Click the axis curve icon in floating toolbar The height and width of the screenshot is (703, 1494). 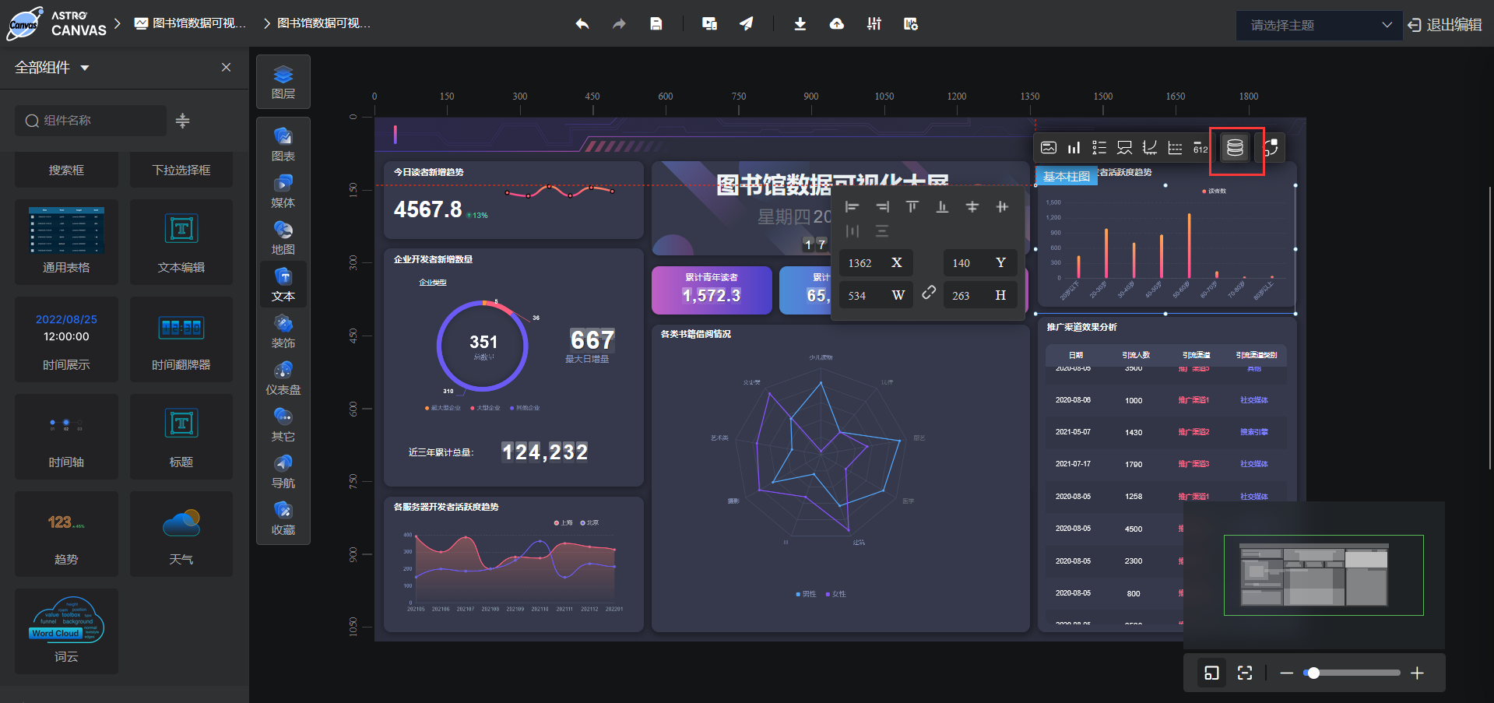pyautogui.click(x=1150, y=147)
